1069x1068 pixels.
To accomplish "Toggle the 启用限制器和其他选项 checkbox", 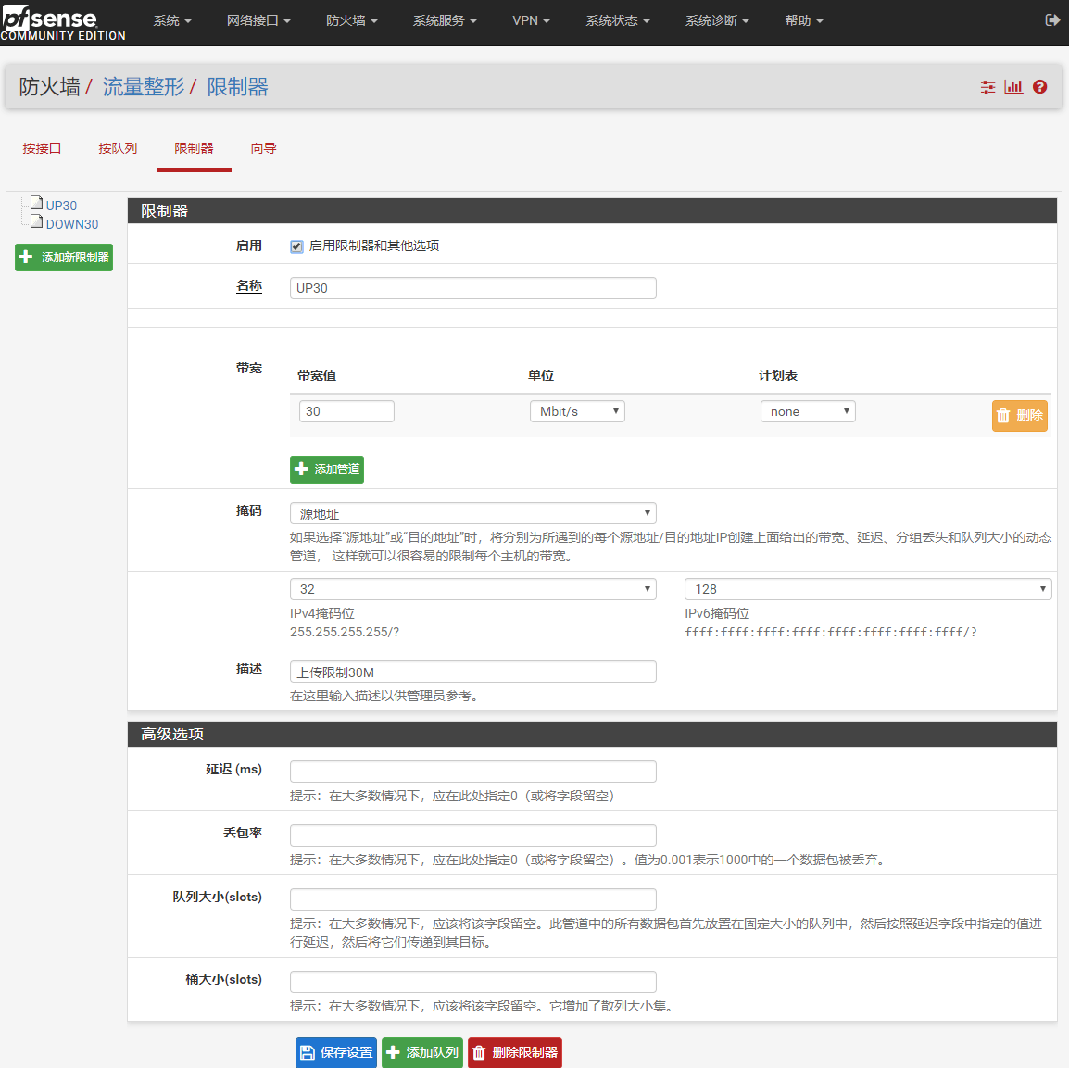I will 296,246.
